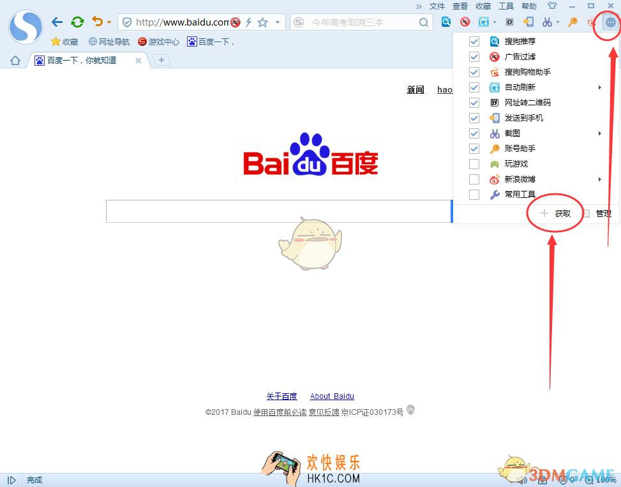The image size is (621, 487).
Task: Click the security shield in address bar
Action: point(127,22)
